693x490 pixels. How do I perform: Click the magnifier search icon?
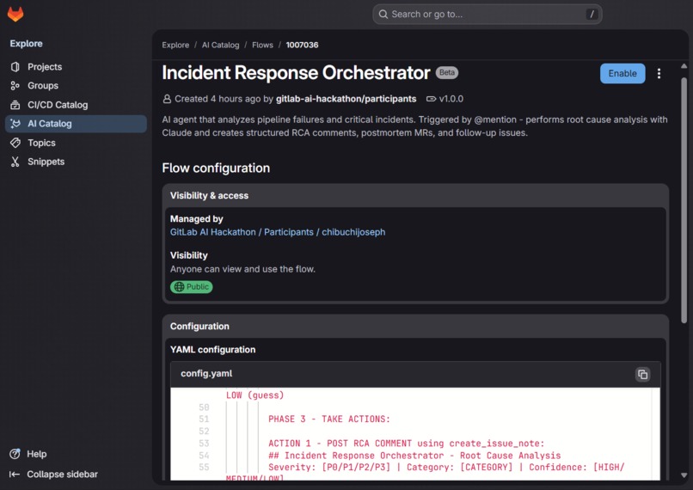click(383, 14)
